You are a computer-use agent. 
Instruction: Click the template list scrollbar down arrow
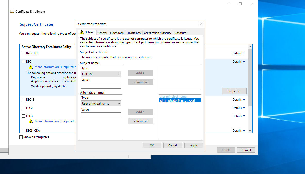point(250,131)
